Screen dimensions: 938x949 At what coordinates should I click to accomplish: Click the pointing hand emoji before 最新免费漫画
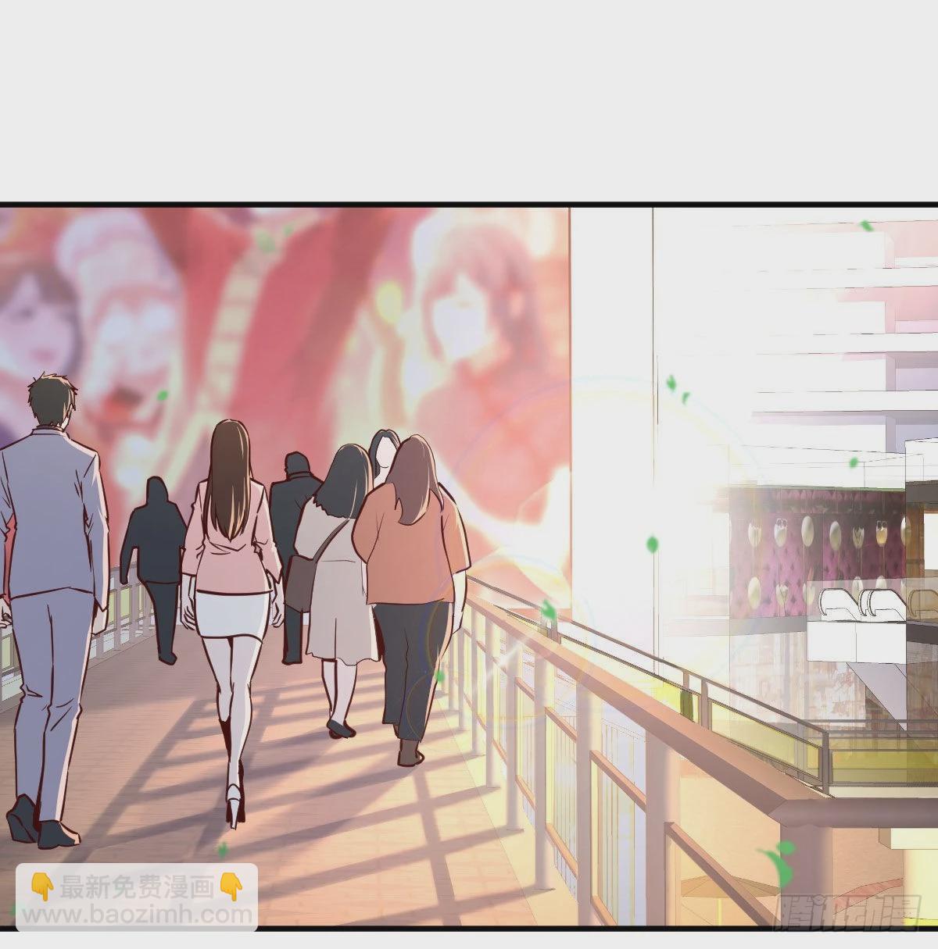44,885
